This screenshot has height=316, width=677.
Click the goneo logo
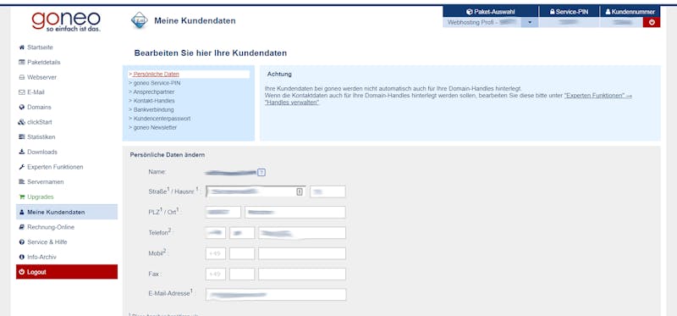coord(66,22)
